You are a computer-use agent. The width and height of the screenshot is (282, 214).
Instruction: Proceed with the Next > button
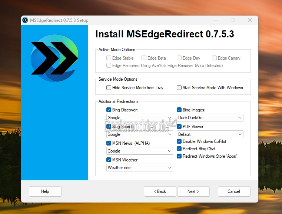[x=193, y=191]
